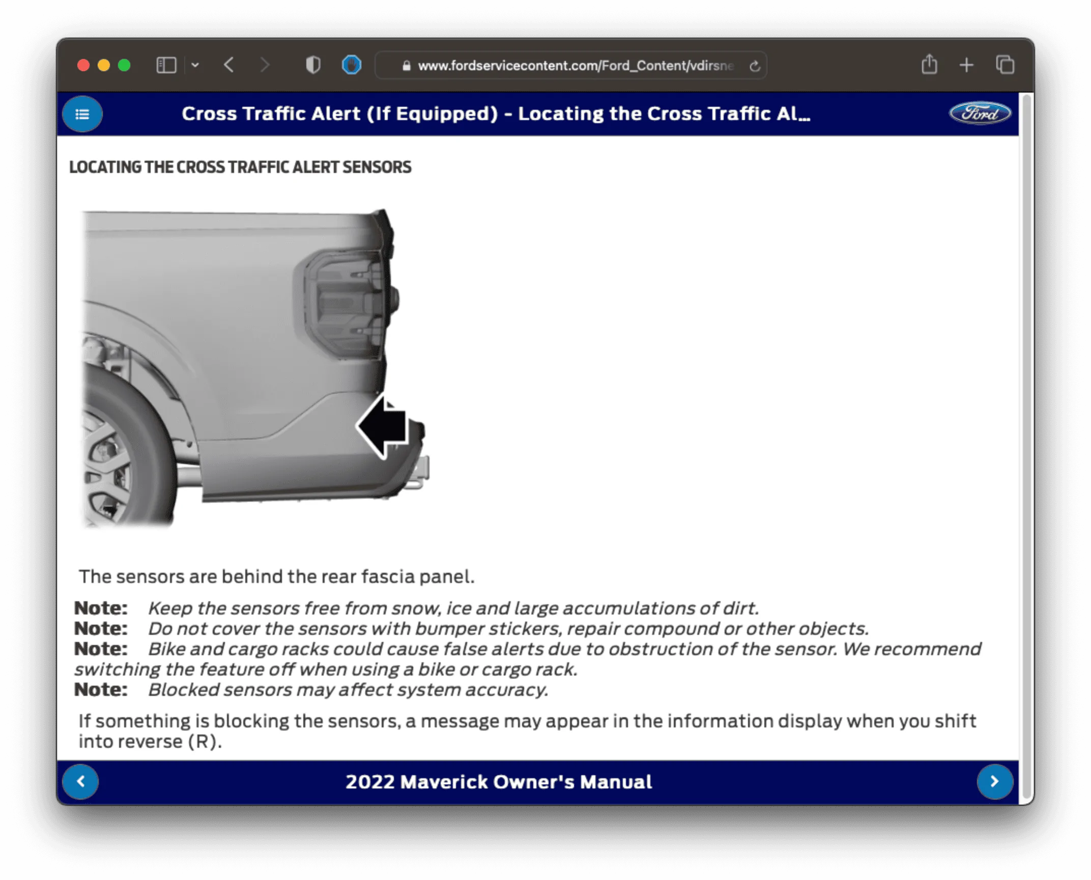Click note about bumper stickers and repair compound

click(x=471, y=629)
